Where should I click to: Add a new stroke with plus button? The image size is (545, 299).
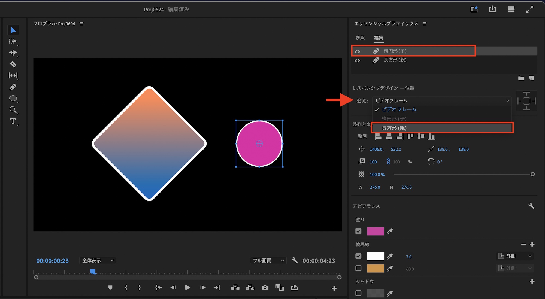point(532,245)
